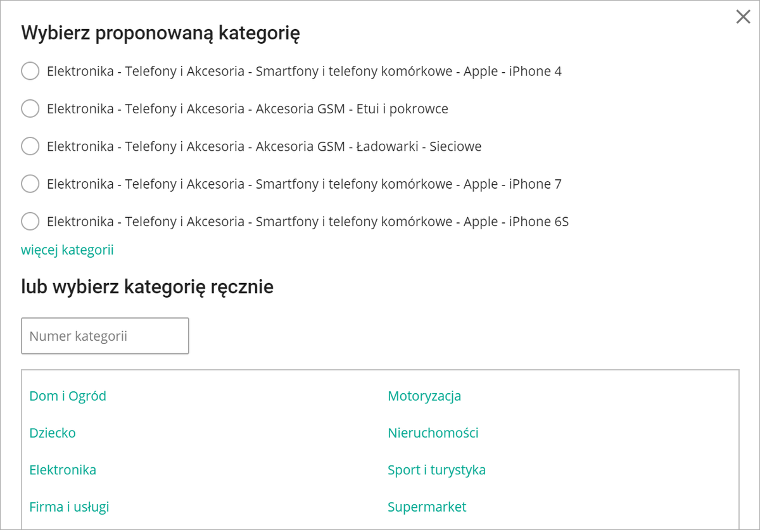Expand the 'więcej kategorii' link
This screenshot has height=530, width=760.
[67, 249]
